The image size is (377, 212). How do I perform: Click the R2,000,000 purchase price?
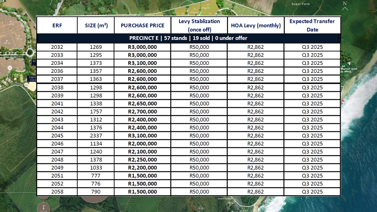143,144
